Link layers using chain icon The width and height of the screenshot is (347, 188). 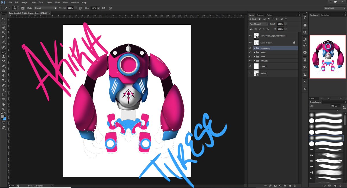point(266,185)
